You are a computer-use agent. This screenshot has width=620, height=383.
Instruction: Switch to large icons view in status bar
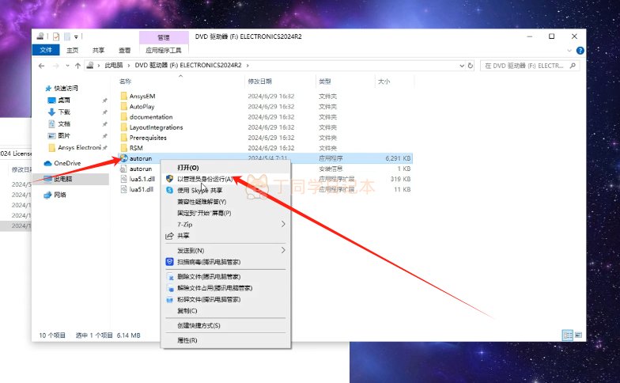pos(578,336)
